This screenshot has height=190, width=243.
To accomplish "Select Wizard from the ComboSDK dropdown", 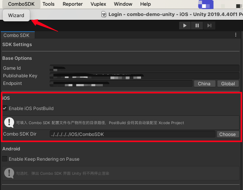I will (16, 16).
